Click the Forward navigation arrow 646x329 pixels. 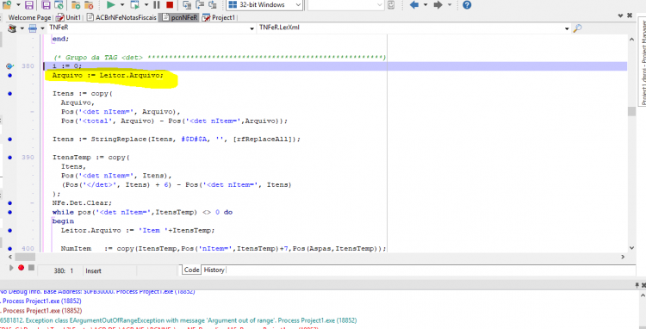click(438, 5)
